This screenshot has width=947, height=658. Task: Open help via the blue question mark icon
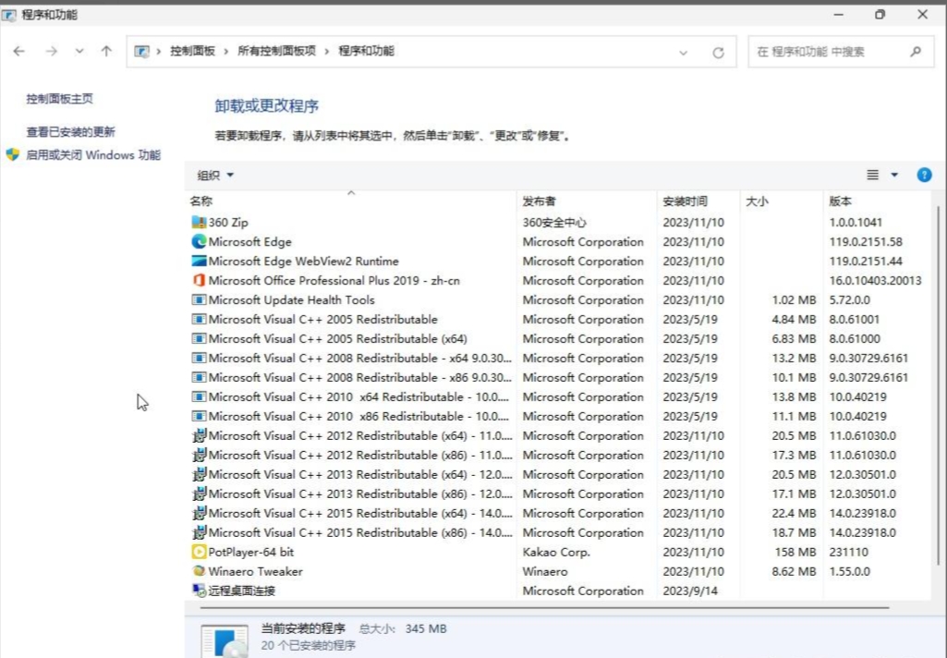(924, 174)
